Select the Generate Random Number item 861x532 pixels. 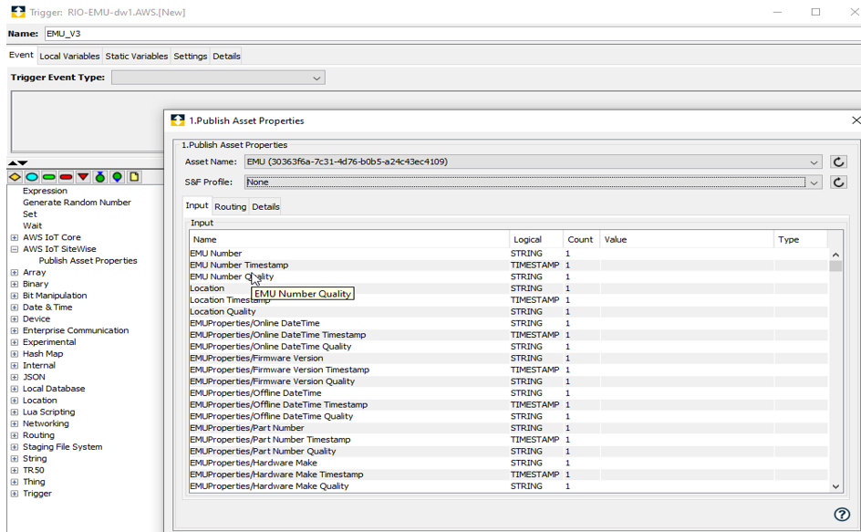tap(77, 203)
